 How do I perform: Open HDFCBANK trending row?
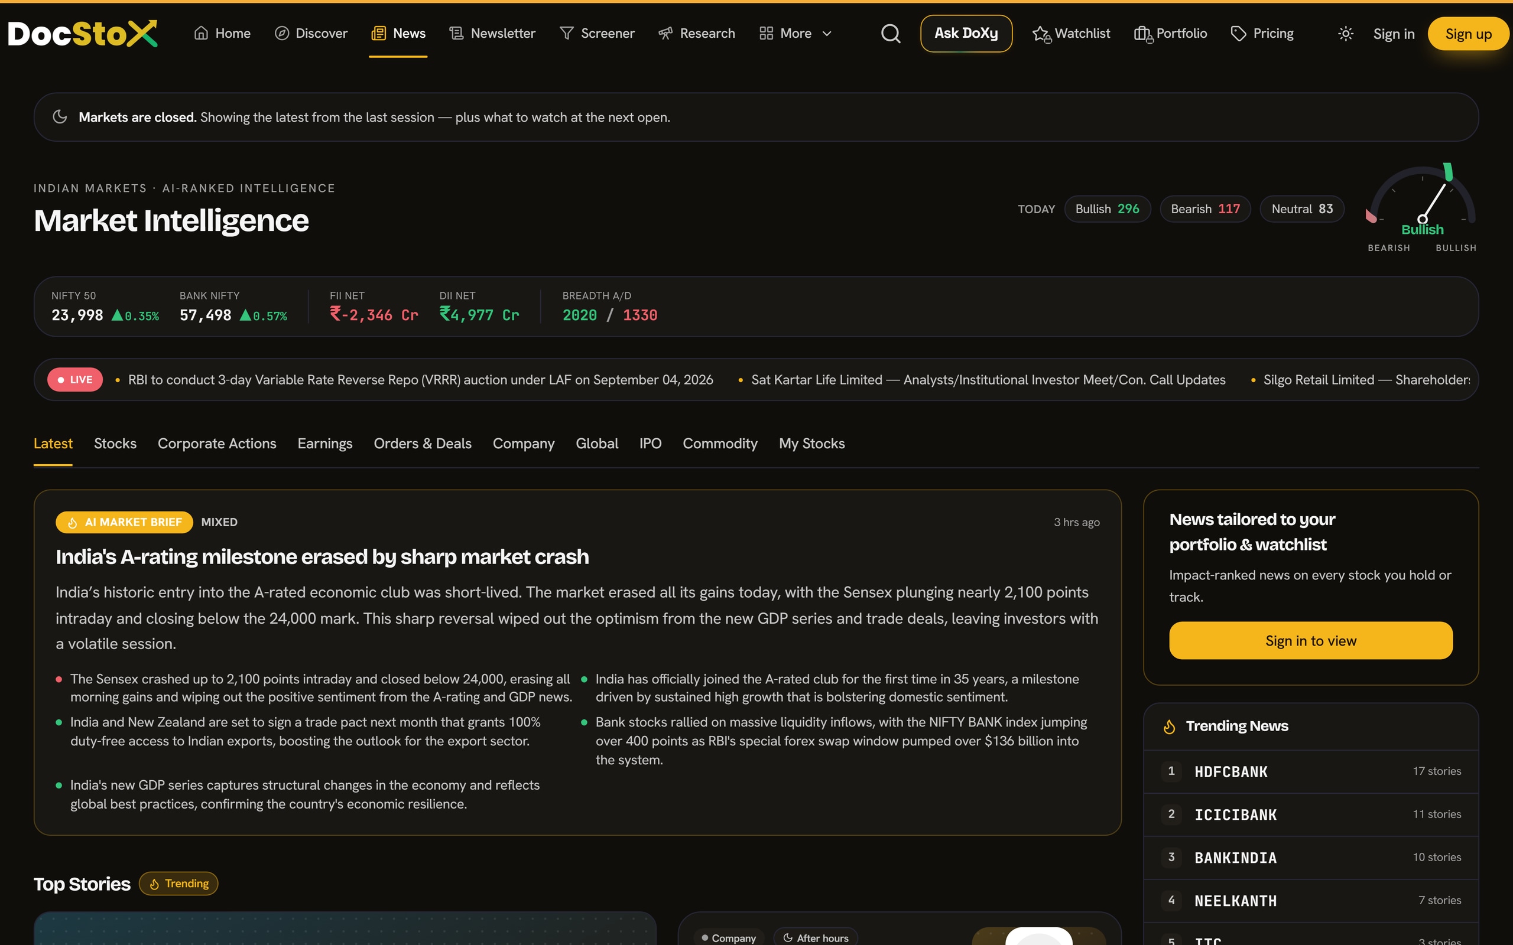pos(1310,771)
